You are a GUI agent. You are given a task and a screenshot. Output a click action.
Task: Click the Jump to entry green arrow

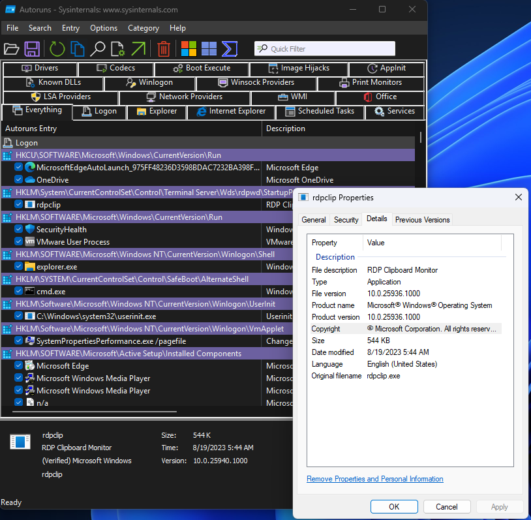[138, 49]
